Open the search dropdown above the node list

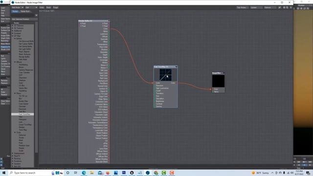36,15
